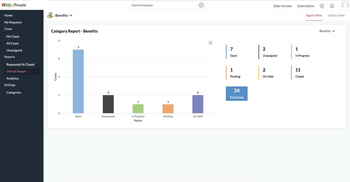This screenshot has width=350, height=182.
Task: Click the Total Cases button
Action: (237, 93)
